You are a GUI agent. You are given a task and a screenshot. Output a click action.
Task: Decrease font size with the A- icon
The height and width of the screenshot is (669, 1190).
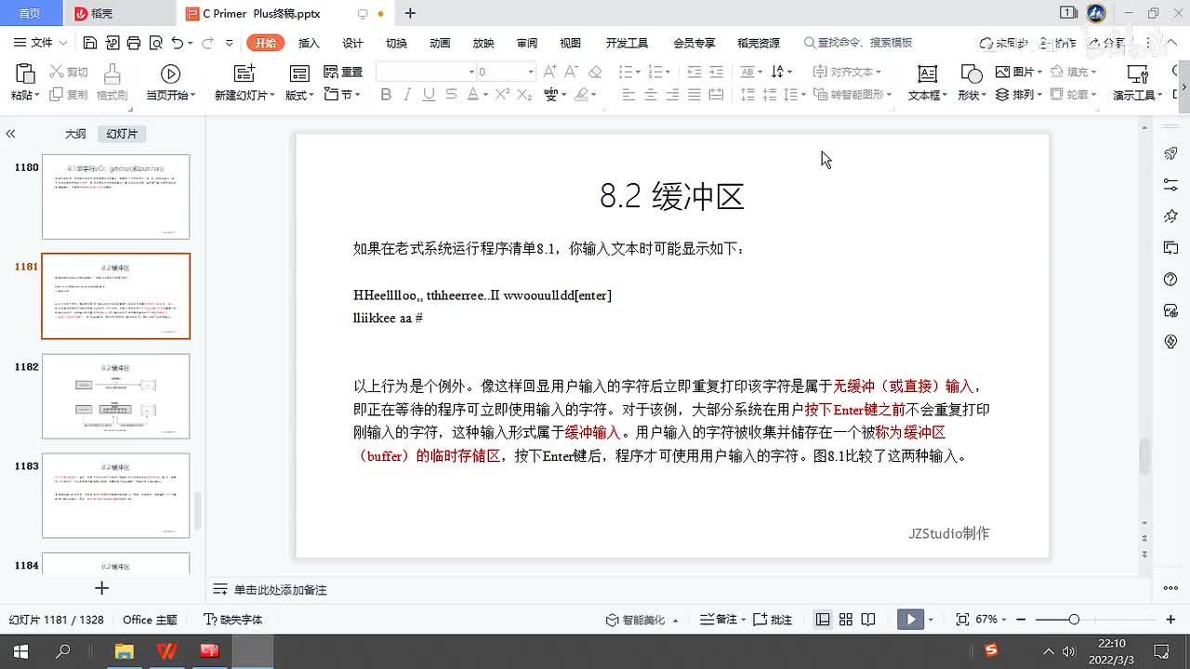pos(572,72)
